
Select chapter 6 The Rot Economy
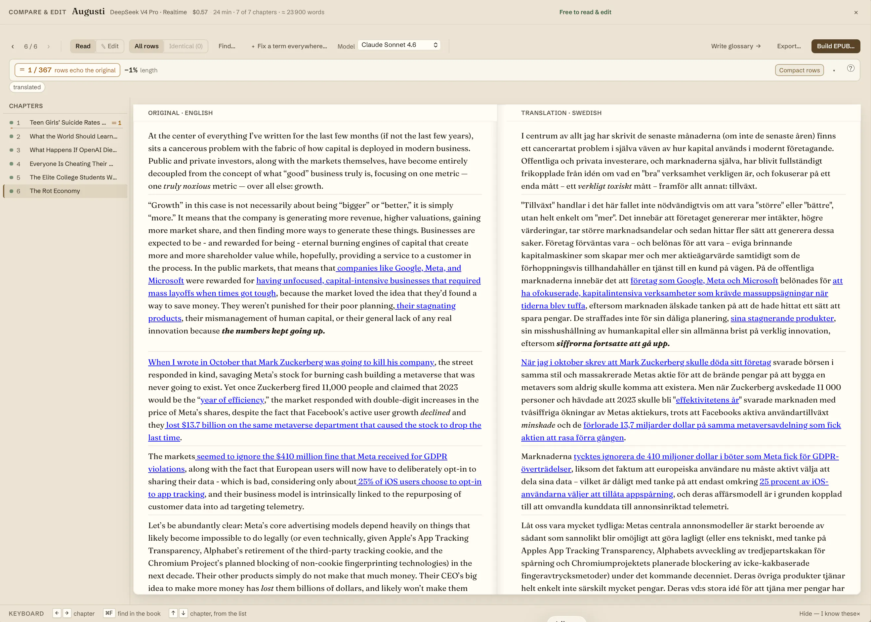[x=65, y=191]
